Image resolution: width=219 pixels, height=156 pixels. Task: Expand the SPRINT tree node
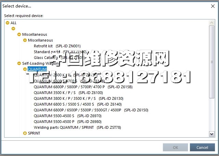pyautogui.click(x=25, y=133)
